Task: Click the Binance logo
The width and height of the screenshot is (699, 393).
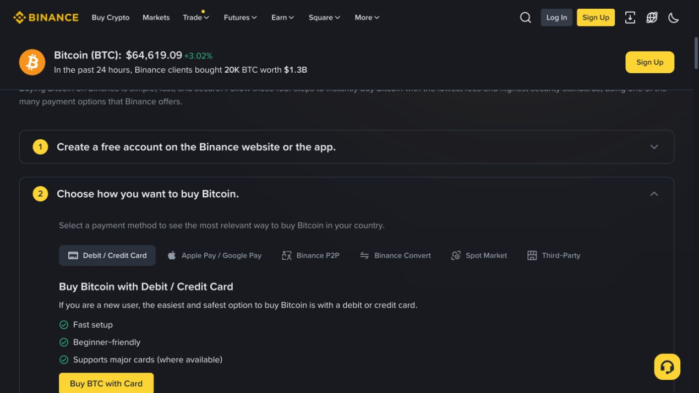Action: pos(46,18)
